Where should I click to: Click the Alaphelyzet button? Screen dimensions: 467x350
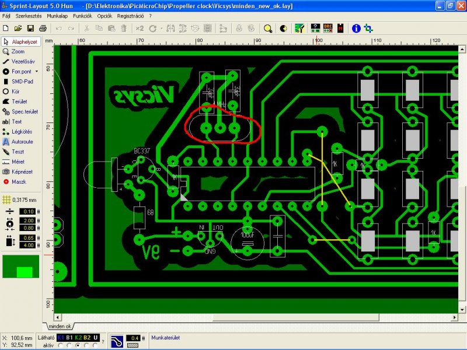[21, 41]
